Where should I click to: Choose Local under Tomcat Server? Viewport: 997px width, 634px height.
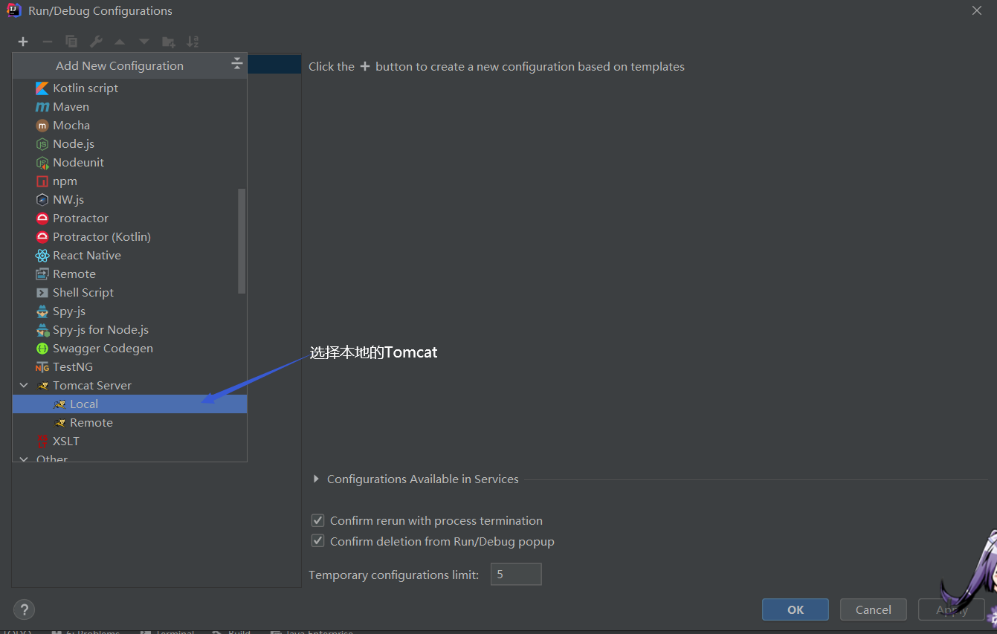129,404
